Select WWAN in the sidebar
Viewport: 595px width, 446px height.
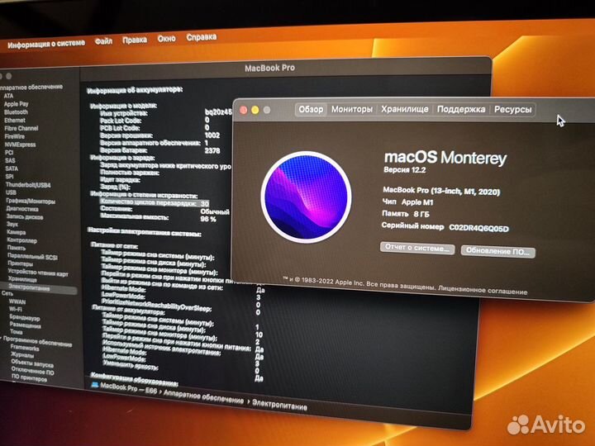click(17, 302)
